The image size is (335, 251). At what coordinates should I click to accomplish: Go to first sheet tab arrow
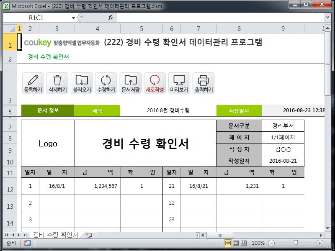[x=7, y=235]
